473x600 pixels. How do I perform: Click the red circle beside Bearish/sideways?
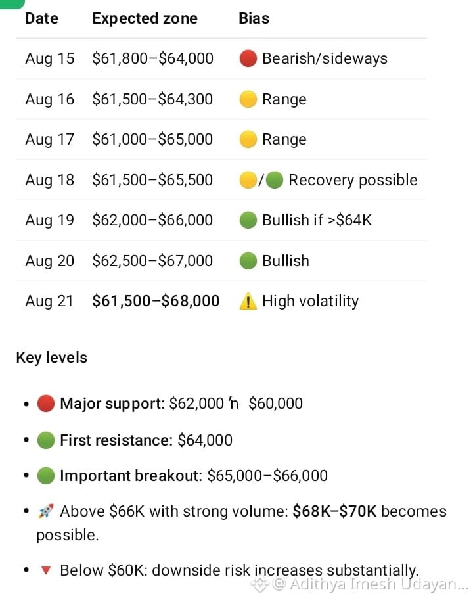pyautogui.click(x=248, y=58)
